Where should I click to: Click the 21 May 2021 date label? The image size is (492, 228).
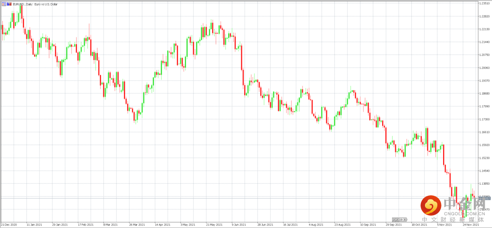pos(213,225)
